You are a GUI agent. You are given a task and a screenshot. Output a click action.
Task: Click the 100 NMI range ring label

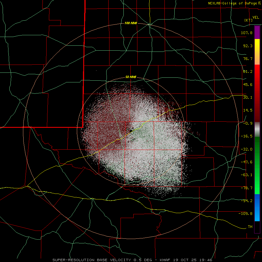[x=131, y=23]
